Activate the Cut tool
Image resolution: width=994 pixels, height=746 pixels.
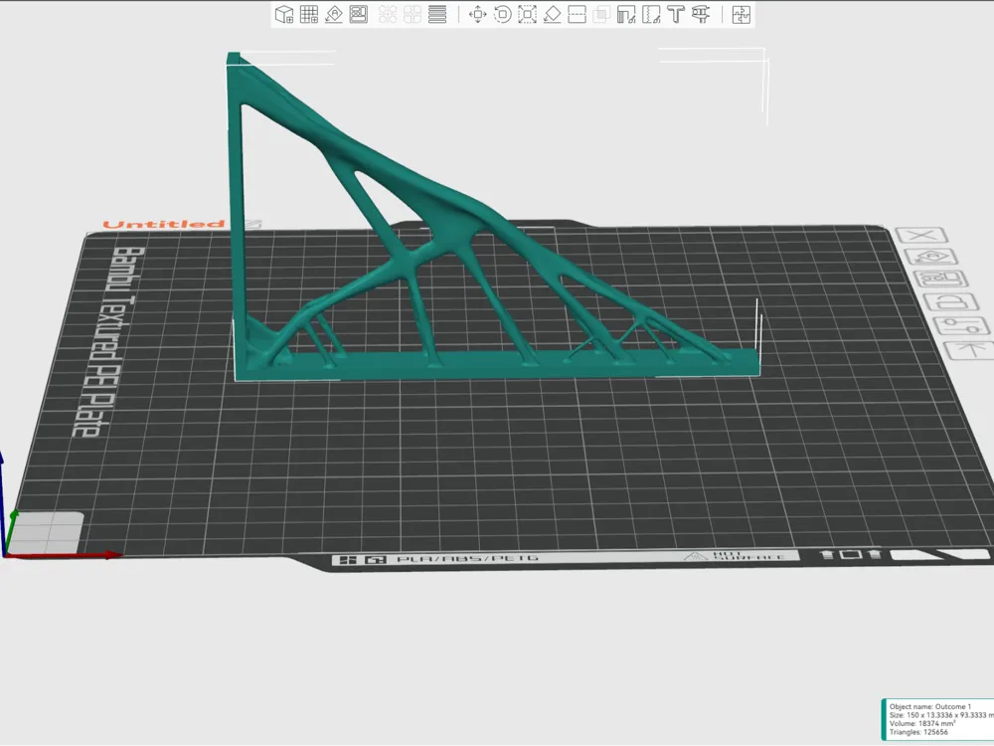[577, 15]
